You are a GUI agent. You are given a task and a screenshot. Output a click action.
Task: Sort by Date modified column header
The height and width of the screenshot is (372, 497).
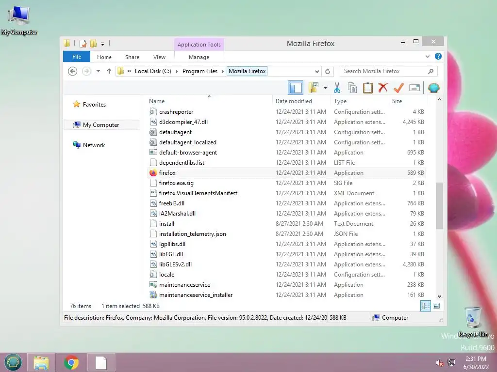pos(301,101)
